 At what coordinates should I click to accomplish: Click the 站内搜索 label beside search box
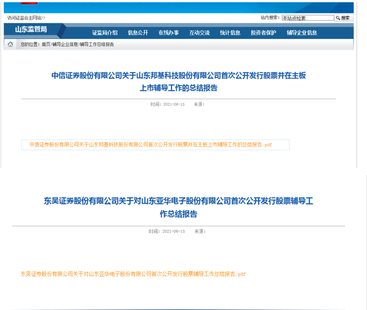[x=270, y=18]
